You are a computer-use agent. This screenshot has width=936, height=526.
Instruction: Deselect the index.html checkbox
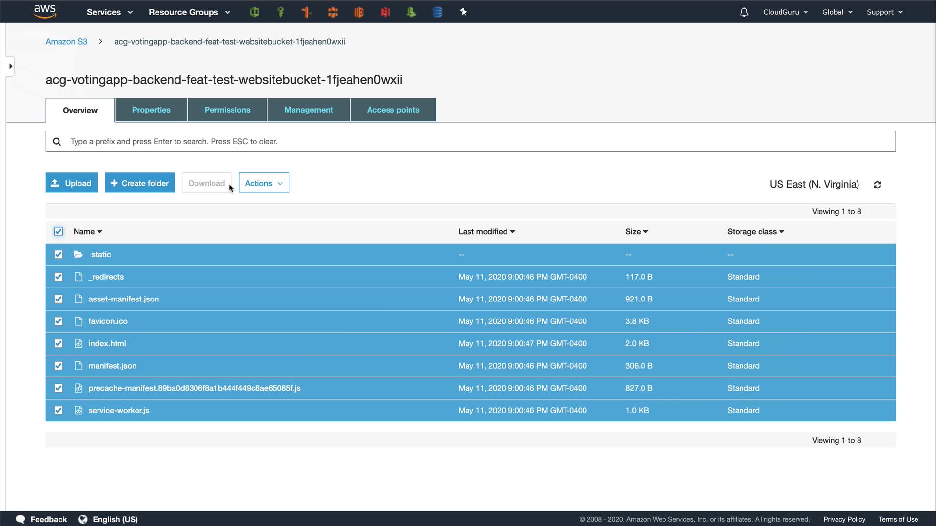click(58, 343)
